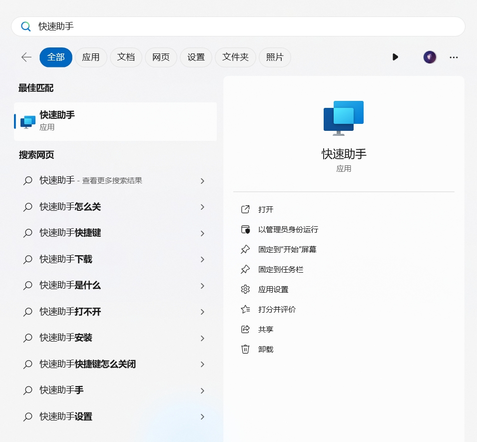Click the play arrow to show more filters
The width and height of the screenshot is (477, 442).
(x=395, y=57)
